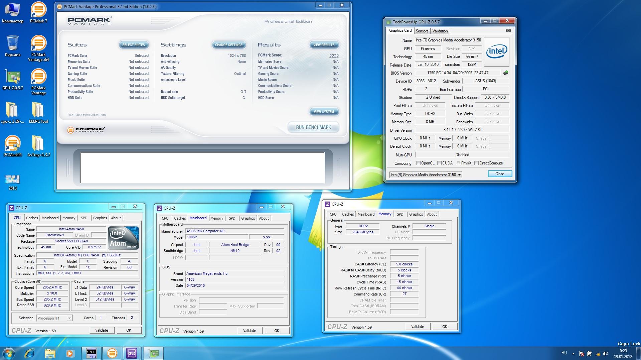Open the Windows Start menu
The height and width of the screenshot is (360, 641).
(9, 353)
